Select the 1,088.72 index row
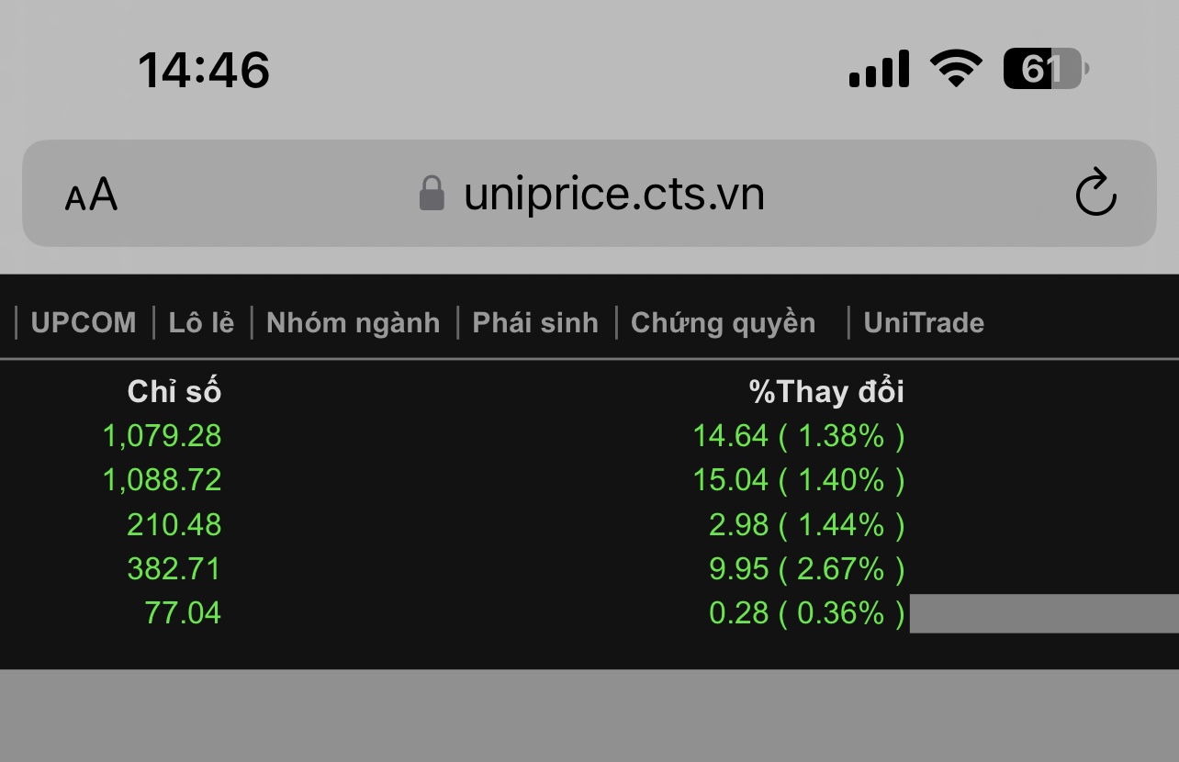Screen dimensions: 1179x762 pyautogui.click(x=162, y=480)
